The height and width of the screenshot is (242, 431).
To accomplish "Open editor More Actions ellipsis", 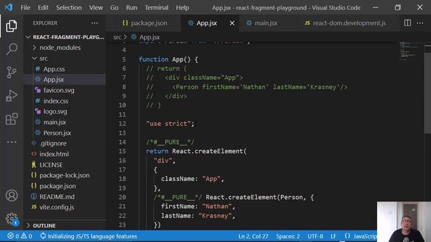I will [x=420, y=23].
